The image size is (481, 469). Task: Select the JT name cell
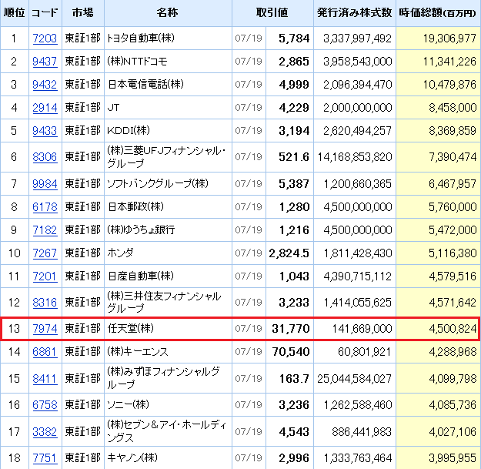click(x=168, y=108)
